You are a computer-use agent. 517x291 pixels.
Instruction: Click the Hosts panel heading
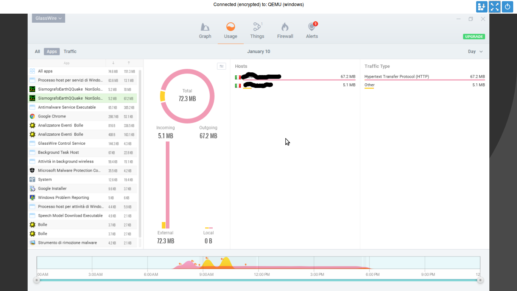point(241,66)
